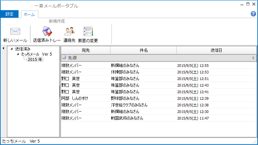Select the 2015 年 tree item
The width and height of the screenshot is (258, 145).
35,59
